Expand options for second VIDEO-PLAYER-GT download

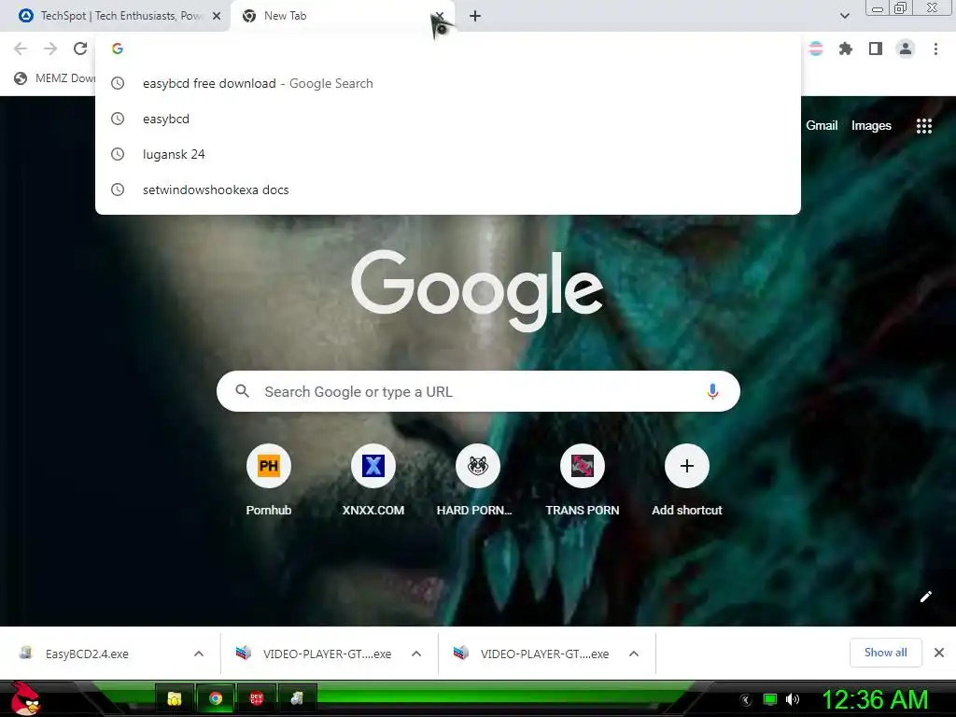point(634,654)
